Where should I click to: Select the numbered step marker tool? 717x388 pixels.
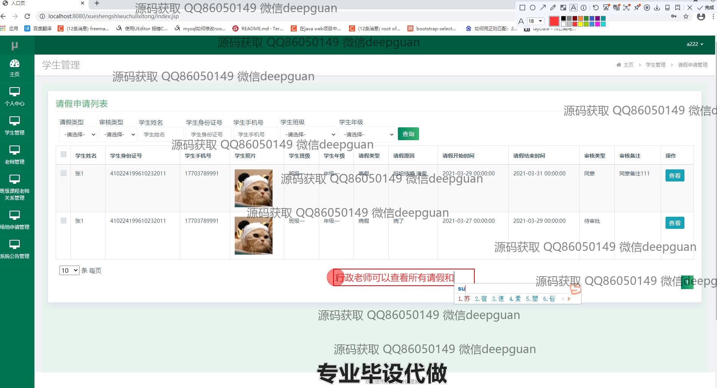click(x=584, y=8)
